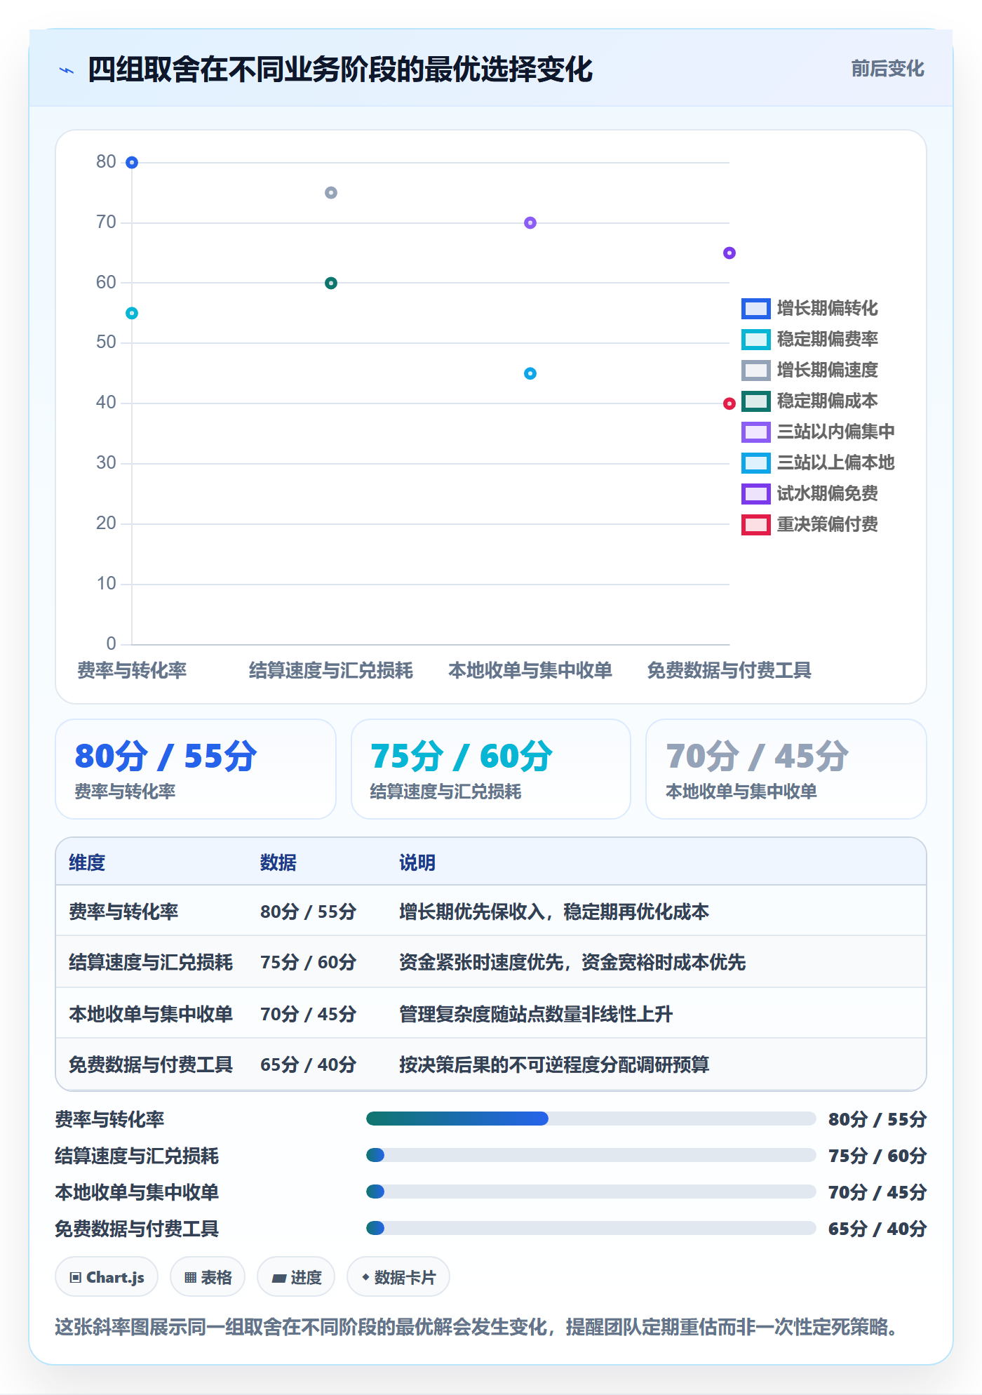982x1395 pixels.
Task: Click the table value 65分 / 40分
Action: click(x=309, y=1064)
